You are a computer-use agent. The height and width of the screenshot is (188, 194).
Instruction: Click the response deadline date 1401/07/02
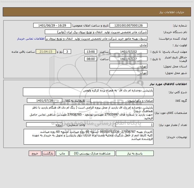128,51
